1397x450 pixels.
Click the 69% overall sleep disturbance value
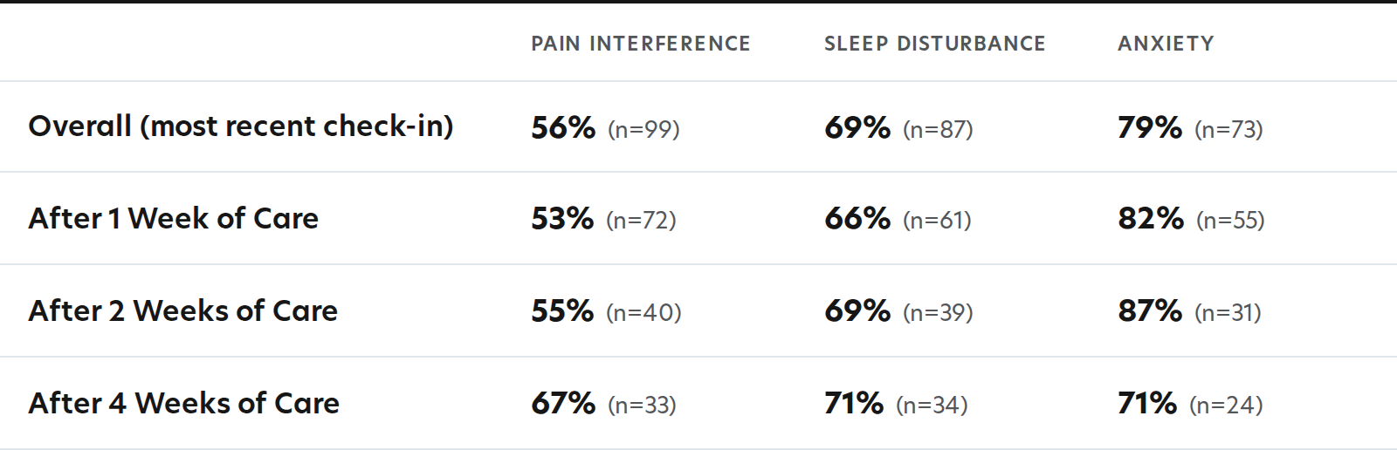857,128
